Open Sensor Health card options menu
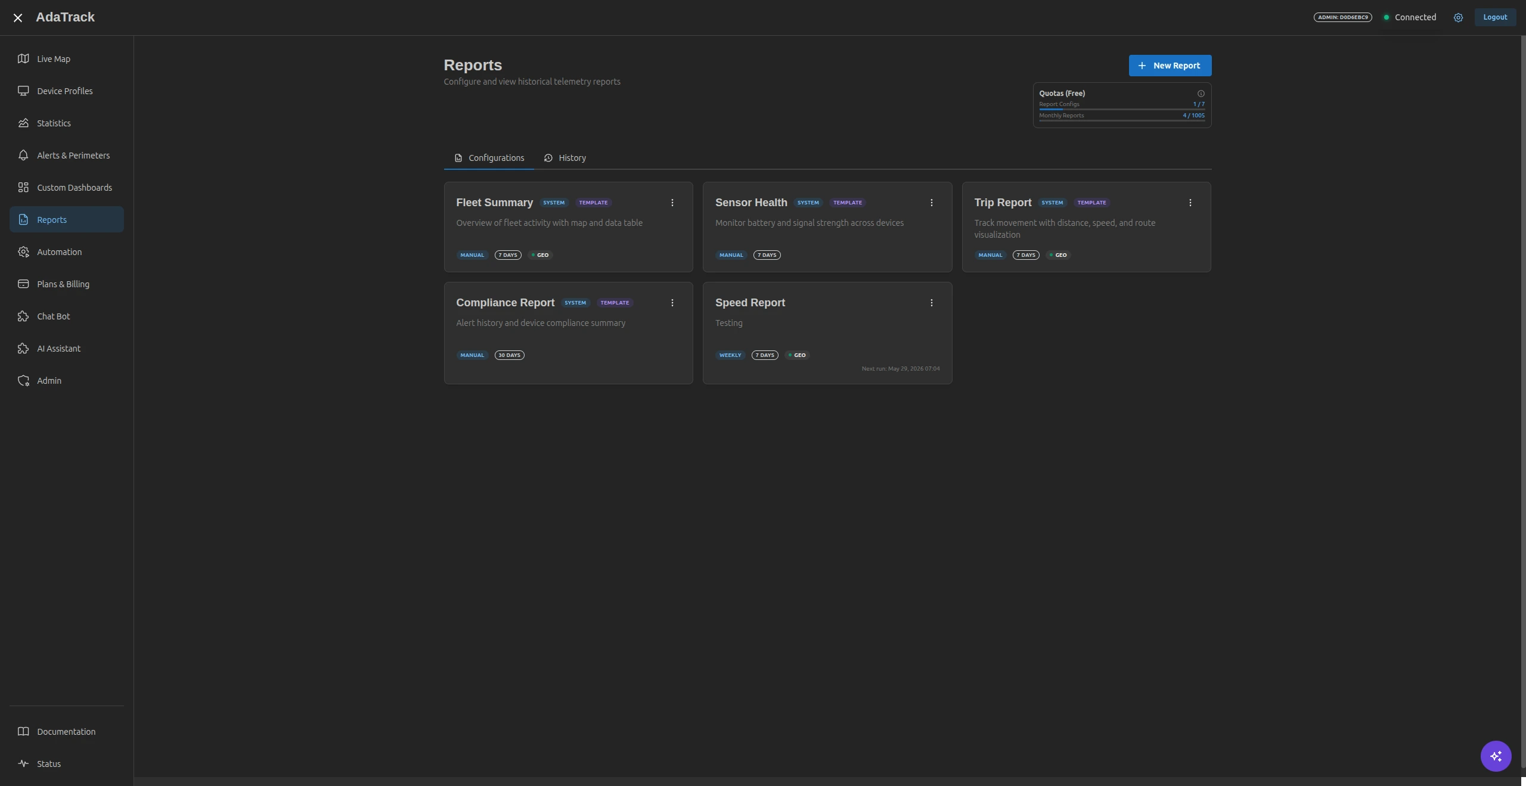 click(x=932, y=203)
